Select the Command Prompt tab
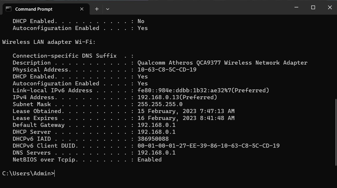This screenshot has height=188, width=337. point(34,9)
